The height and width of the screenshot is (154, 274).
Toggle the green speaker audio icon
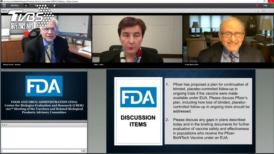26,5
